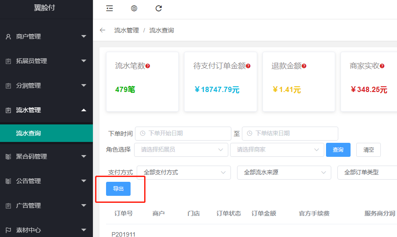
Task: Click 订单金额 column header
Action: pyautogui.click(x=263, y=213)
